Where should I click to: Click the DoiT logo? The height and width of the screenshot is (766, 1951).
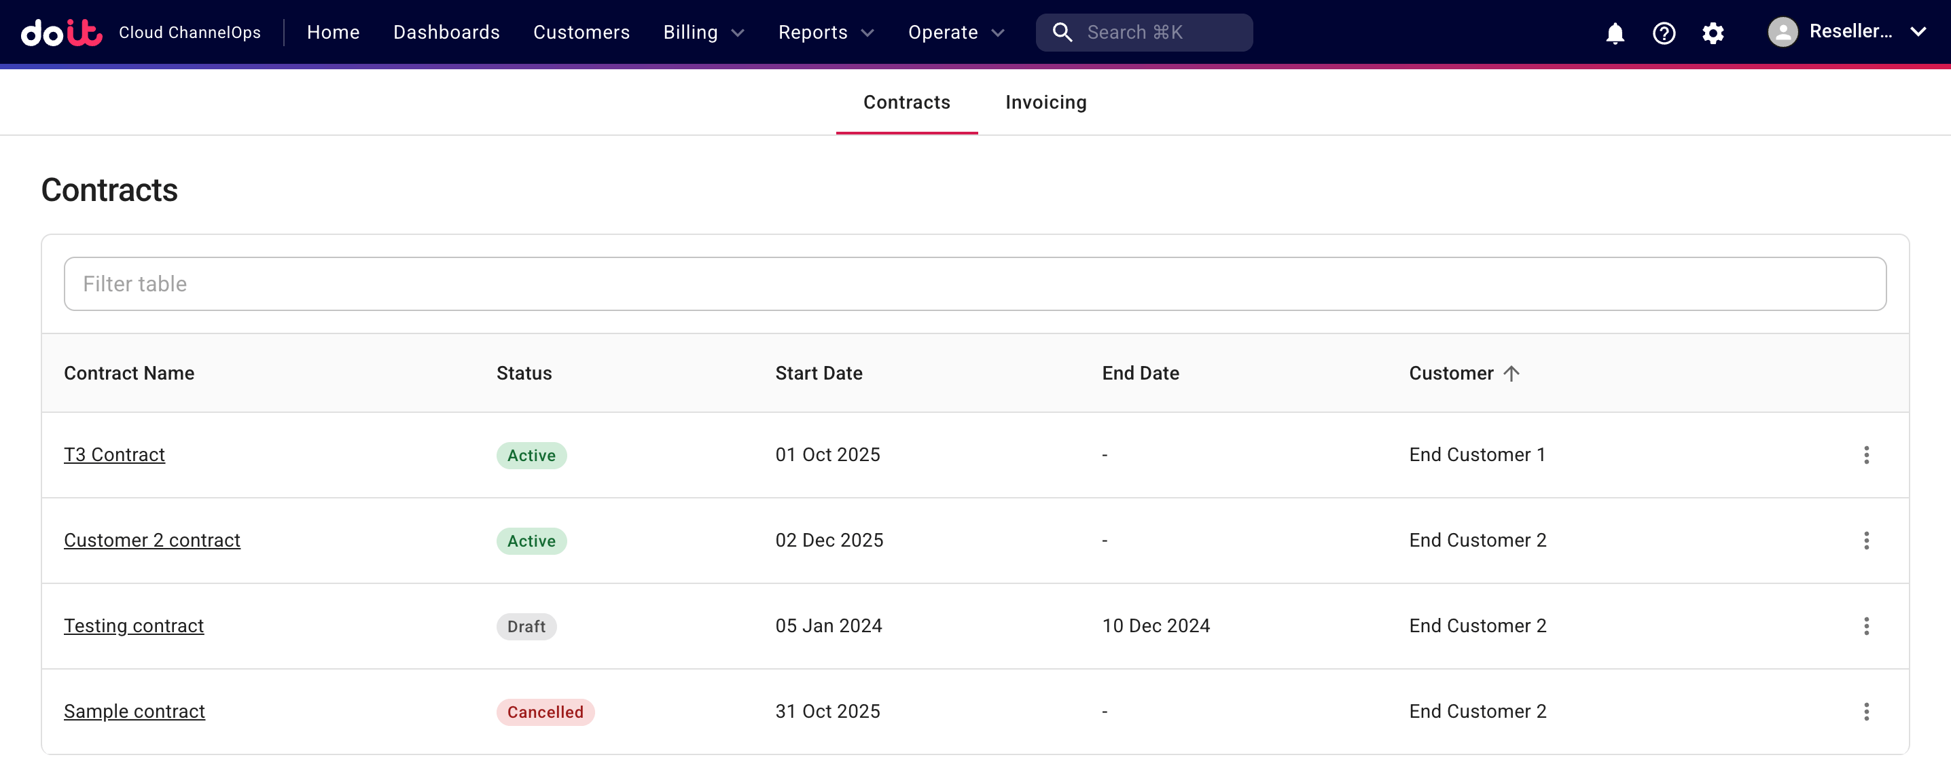[x=61, y=33]
